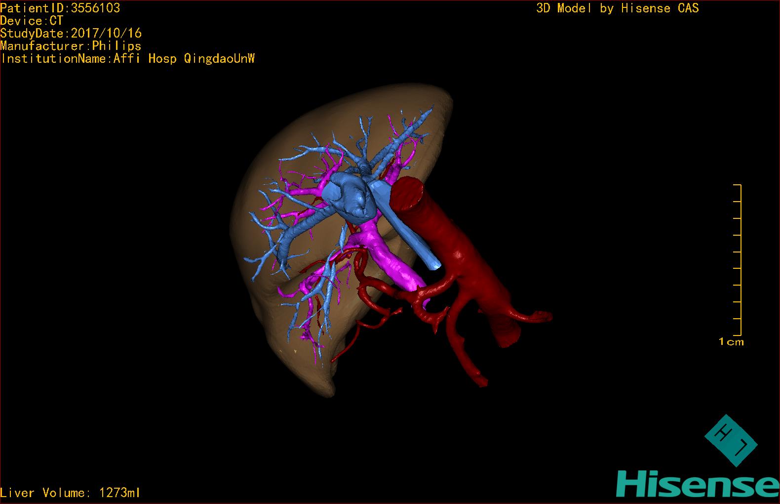The width and height of the screenshot is (780, 504).
Task: Click the Device:CT label
Action: click(x=32, y=21)
